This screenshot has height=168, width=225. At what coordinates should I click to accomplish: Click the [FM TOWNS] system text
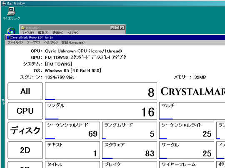59,64
